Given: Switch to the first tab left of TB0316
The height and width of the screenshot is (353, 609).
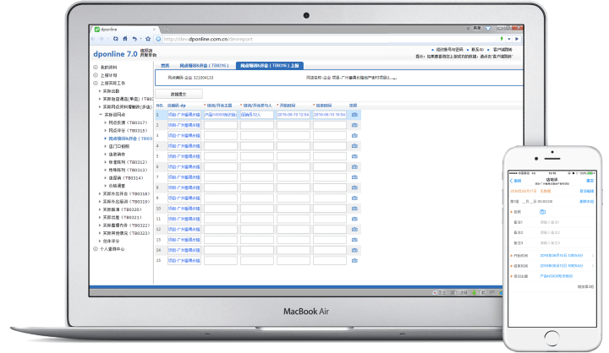Looking at the screenshot, I should point(165,66).
